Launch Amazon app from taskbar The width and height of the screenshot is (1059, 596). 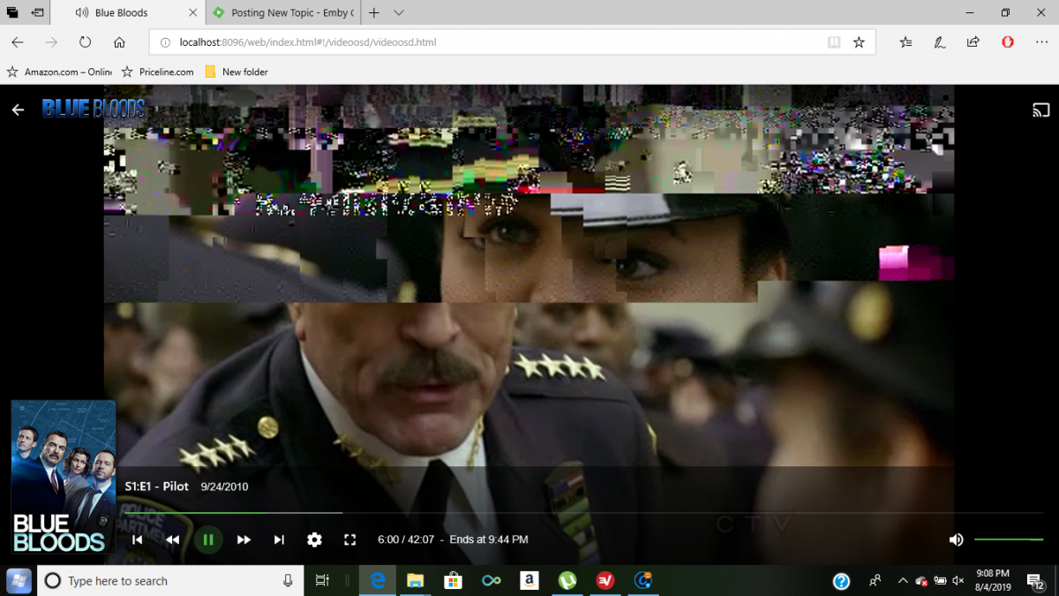529,580
